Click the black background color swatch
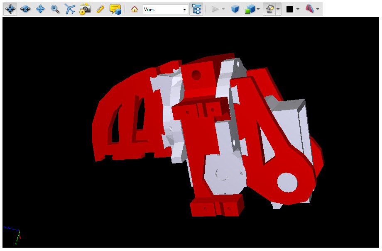 coord(290,9)
